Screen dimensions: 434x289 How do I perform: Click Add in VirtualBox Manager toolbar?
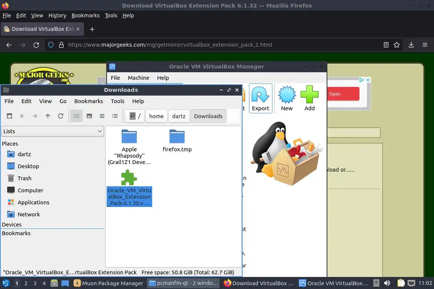click(x=309, y=99)
